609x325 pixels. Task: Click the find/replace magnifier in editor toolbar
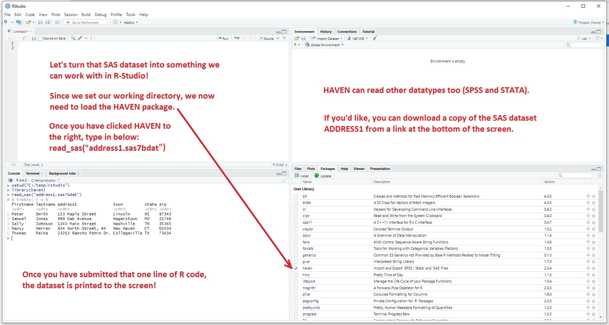pyautogui.click(x=73, y=38)
